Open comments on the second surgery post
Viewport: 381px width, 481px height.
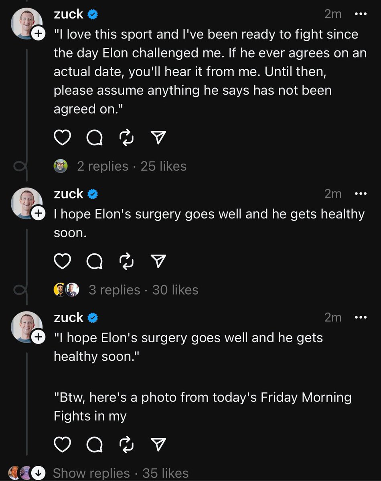95,261
